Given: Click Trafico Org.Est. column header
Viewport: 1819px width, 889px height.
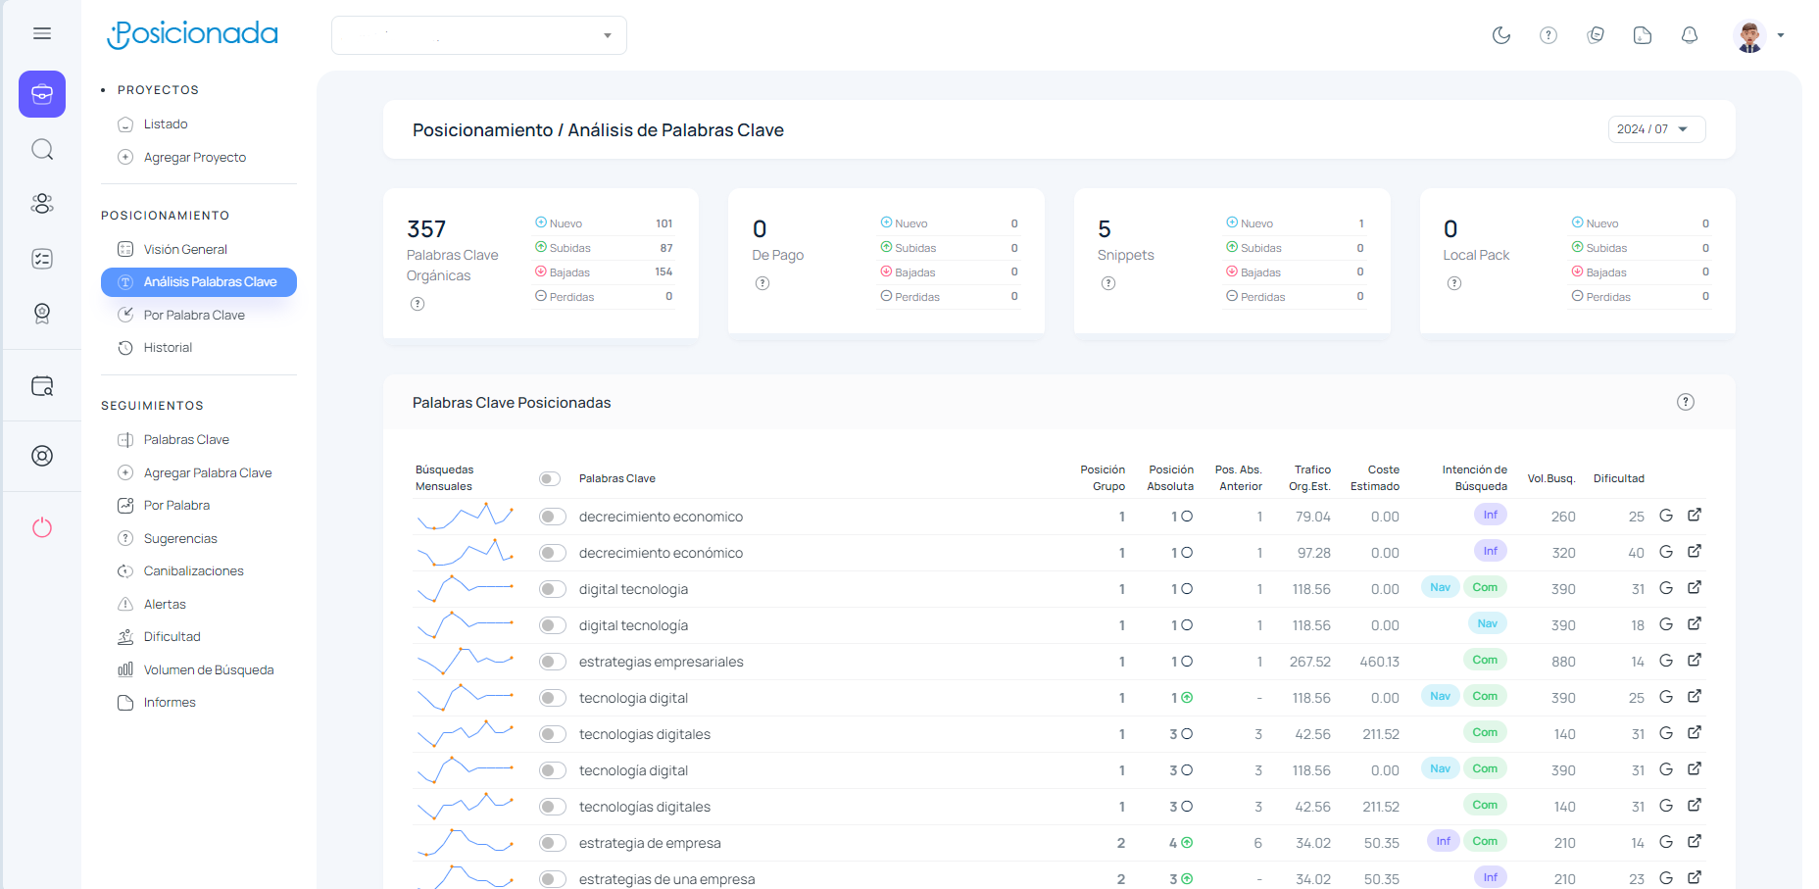Looking at the screenshot, I should [1310, 478].
